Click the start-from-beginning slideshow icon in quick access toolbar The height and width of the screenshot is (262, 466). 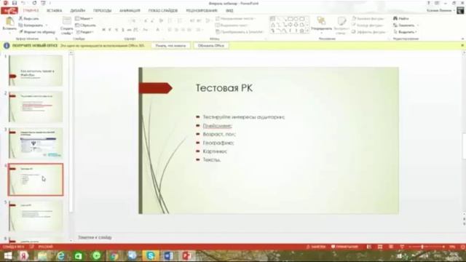click(44, 3)
